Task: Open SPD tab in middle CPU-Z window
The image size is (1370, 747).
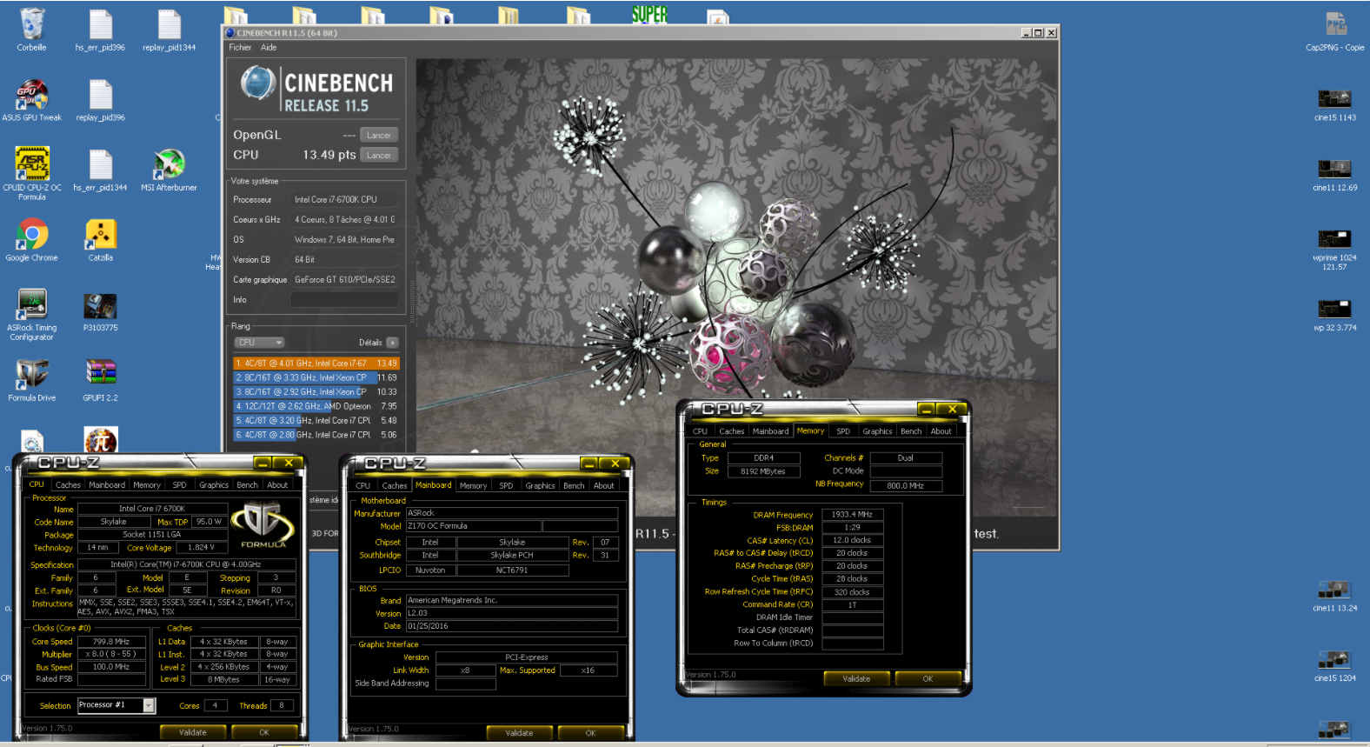Action: coord(506,486)
